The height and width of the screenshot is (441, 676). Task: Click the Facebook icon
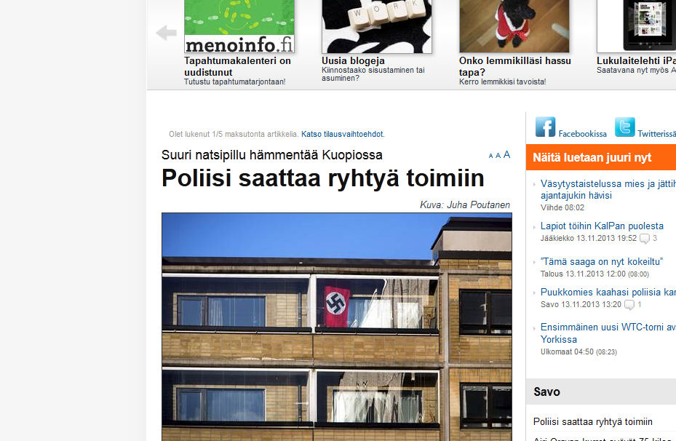[545, 127]
